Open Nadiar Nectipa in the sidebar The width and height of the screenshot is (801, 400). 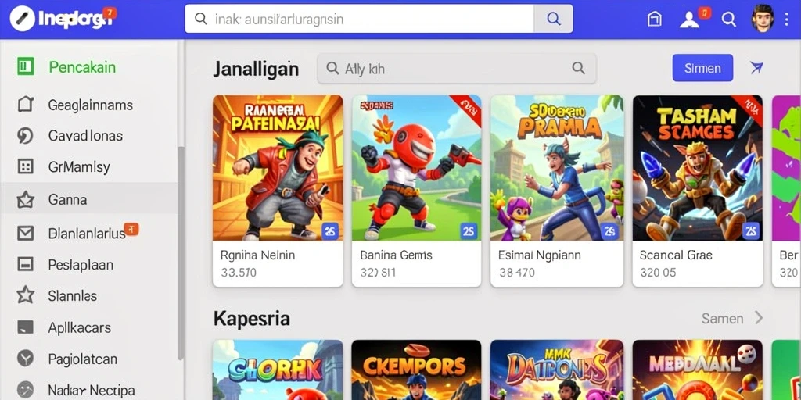pyautogui.click(x=89, y=391)
